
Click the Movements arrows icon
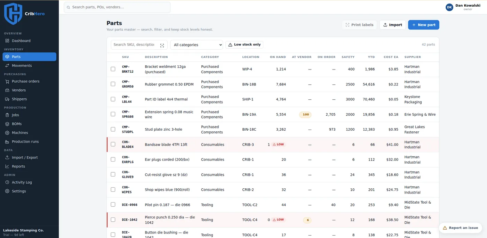[7, 66]
